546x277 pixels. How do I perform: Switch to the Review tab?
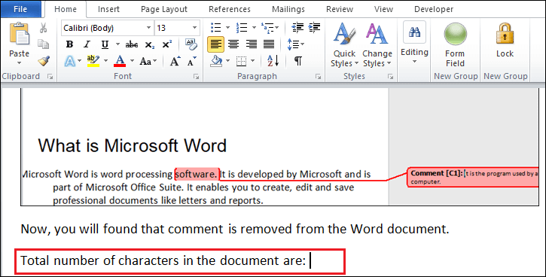[340, 9]
